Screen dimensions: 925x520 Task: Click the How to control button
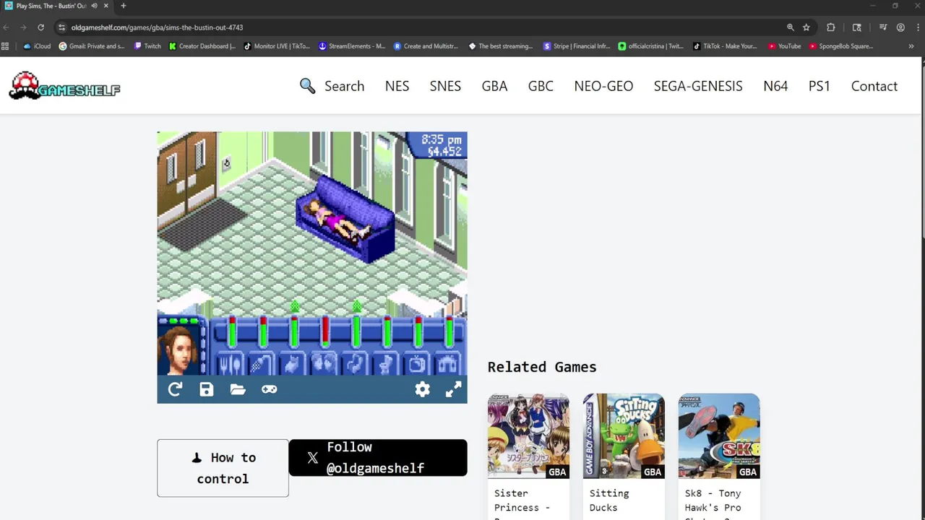point(223,468)
